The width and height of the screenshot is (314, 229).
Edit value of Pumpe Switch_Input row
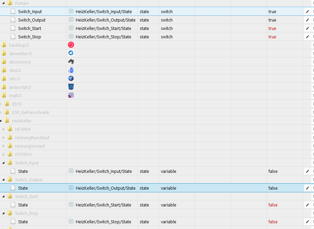[x=307, y=12]
